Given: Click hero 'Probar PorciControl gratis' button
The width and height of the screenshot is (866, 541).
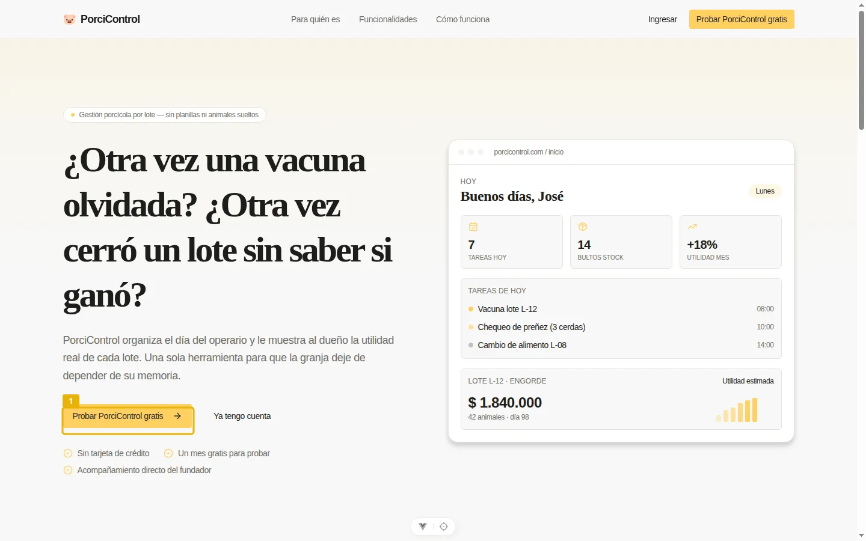Looking at the screenshot, I should pyautogui.click(x=127, y=416).
